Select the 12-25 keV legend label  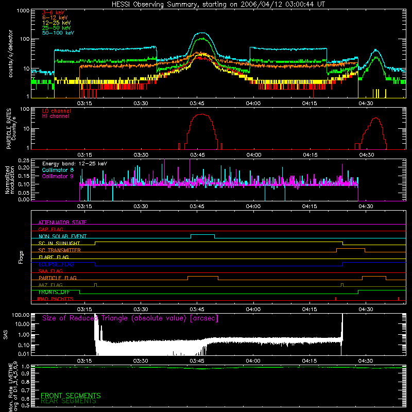click(57, 23)
